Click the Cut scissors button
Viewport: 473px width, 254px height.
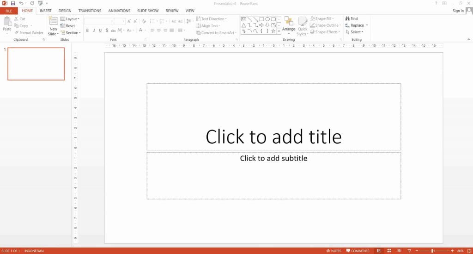(x=19, y=19)
